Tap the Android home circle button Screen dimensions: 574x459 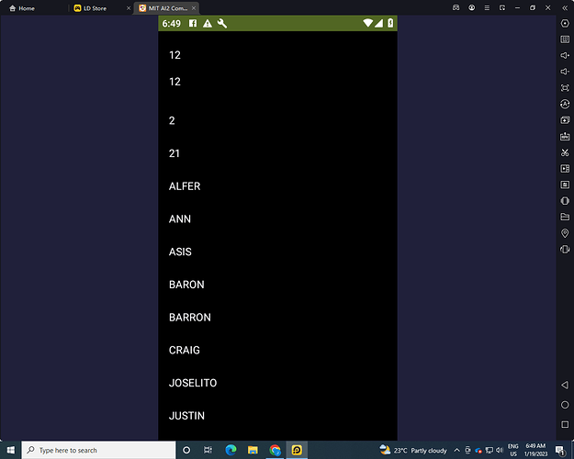(565, 405)
